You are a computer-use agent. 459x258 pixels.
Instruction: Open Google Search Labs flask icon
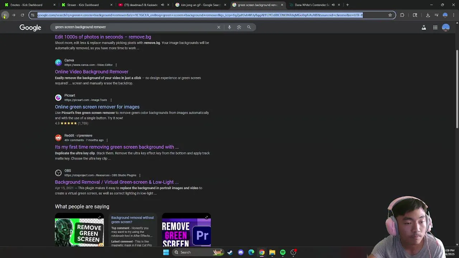click(424, 28)
